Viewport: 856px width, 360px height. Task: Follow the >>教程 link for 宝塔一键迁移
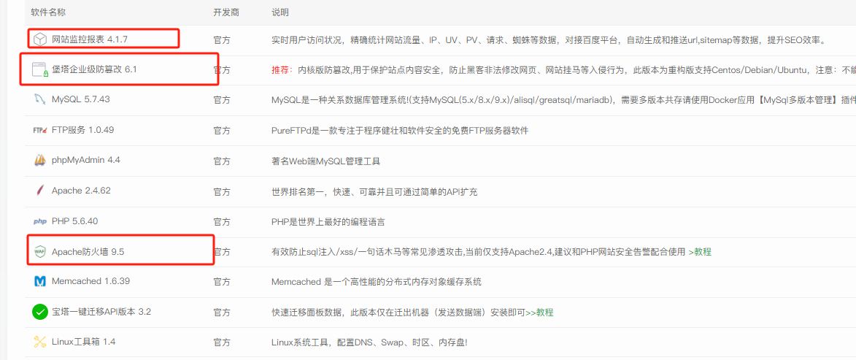point(539,313)
